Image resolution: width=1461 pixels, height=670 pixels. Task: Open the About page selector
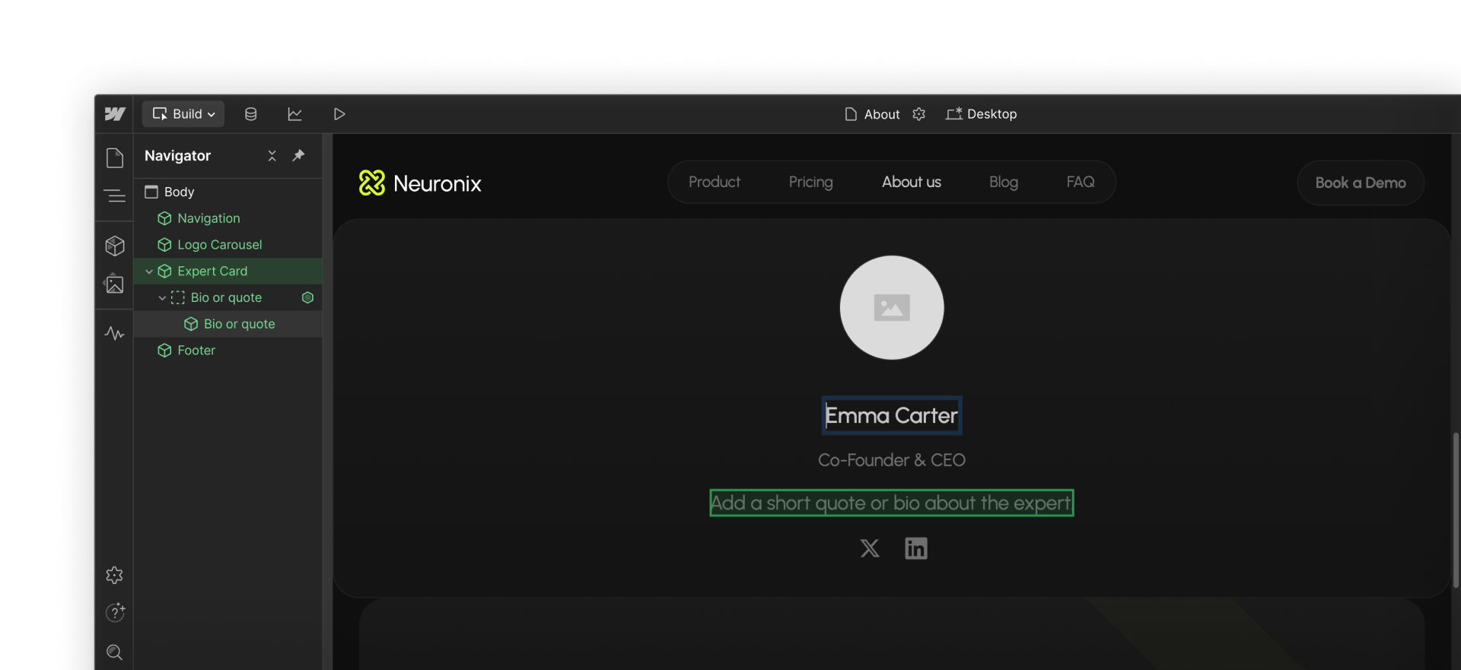tap(872, 114)
